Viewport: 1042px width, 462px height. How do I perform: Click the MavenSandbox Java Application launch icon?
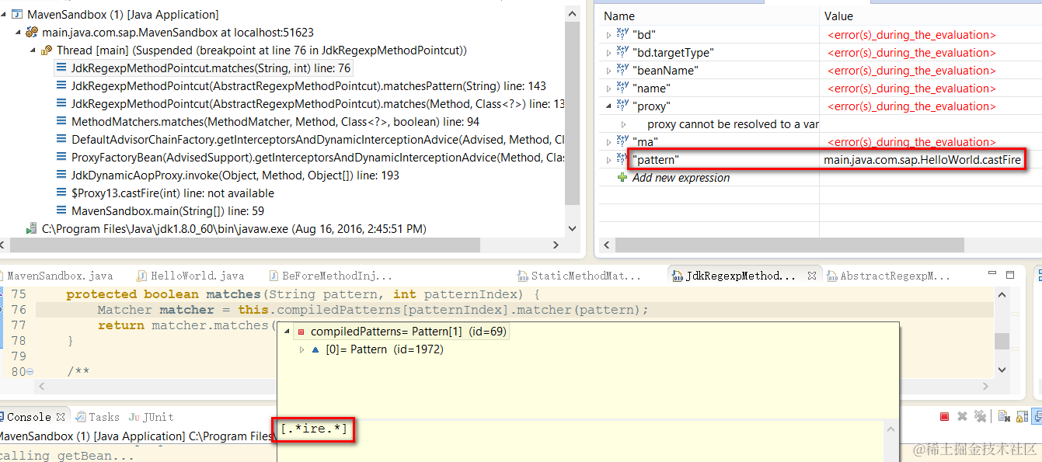18,15
